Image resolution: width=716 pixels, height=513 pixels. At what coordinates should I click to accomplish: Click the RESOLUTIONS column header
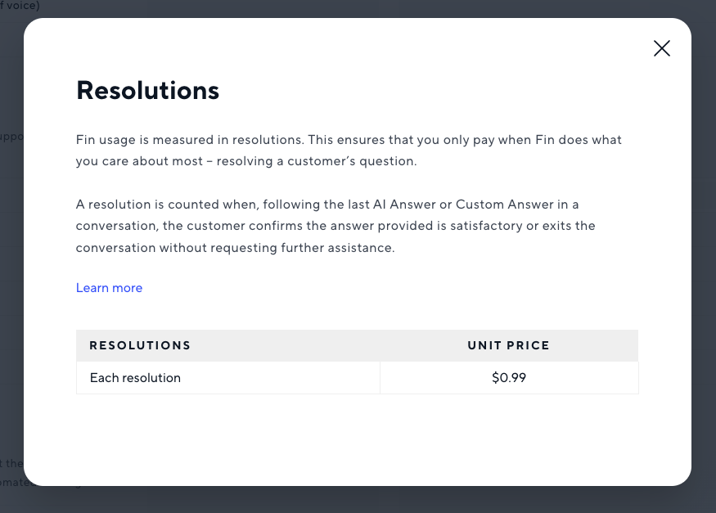pos(140,345)
